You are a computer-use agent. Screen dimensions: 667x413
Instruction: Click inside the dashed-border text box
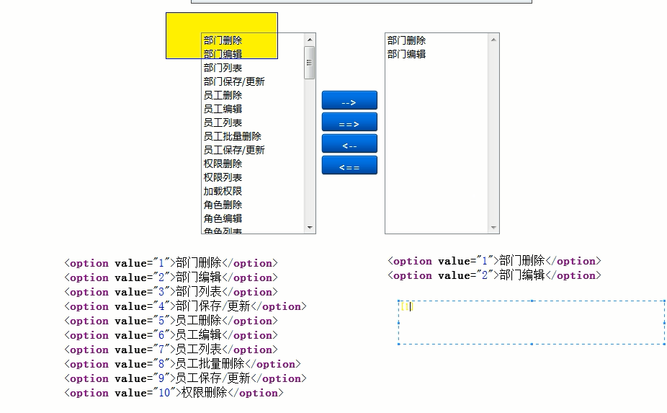tap(531, 323)
